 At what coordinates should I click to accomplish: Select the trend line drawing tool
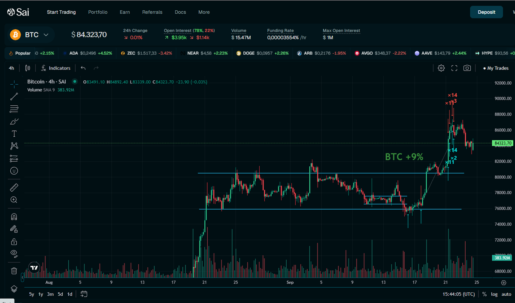[x=14, y=97]
